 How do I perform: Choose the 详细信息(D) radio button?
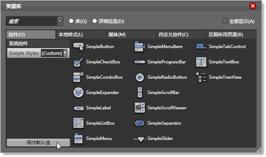[95, 21]
